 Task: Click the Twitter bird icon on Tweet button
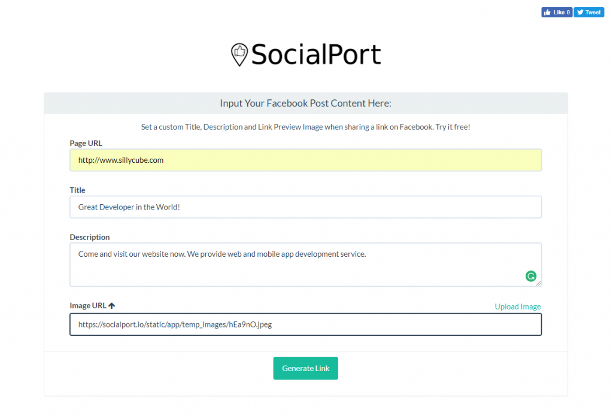(579, 13)
